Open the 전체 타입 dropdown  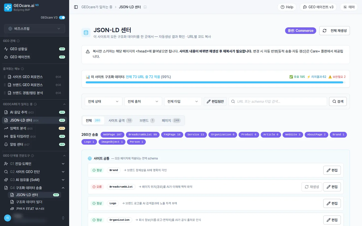point(183,101)
